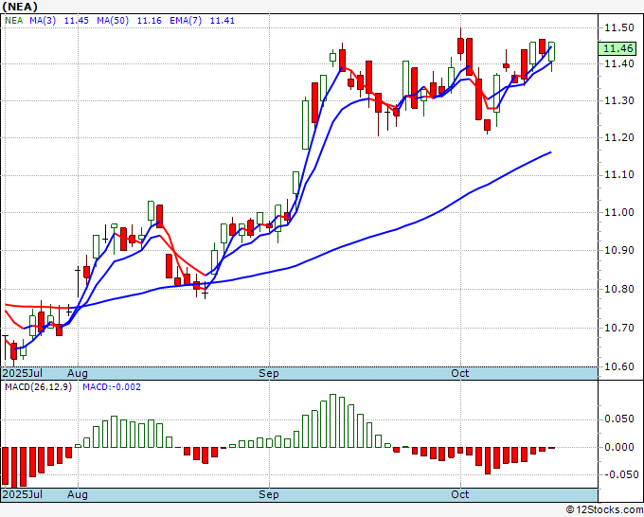The height and width of the screenshot is (517, 644).
Task: Click the MACD(26,12,9) indicator label
Action: pos(38,387)
